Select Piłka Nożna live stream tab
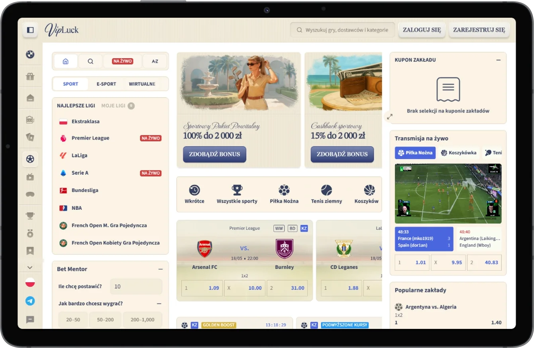 pyautogui.click(x=415, y=153)
